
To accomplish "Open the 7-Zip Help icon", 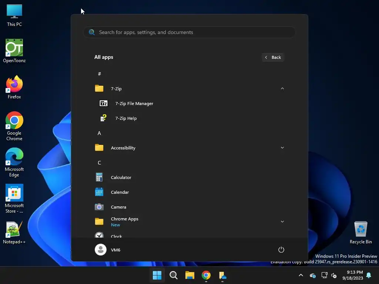I will coord(104,118).
